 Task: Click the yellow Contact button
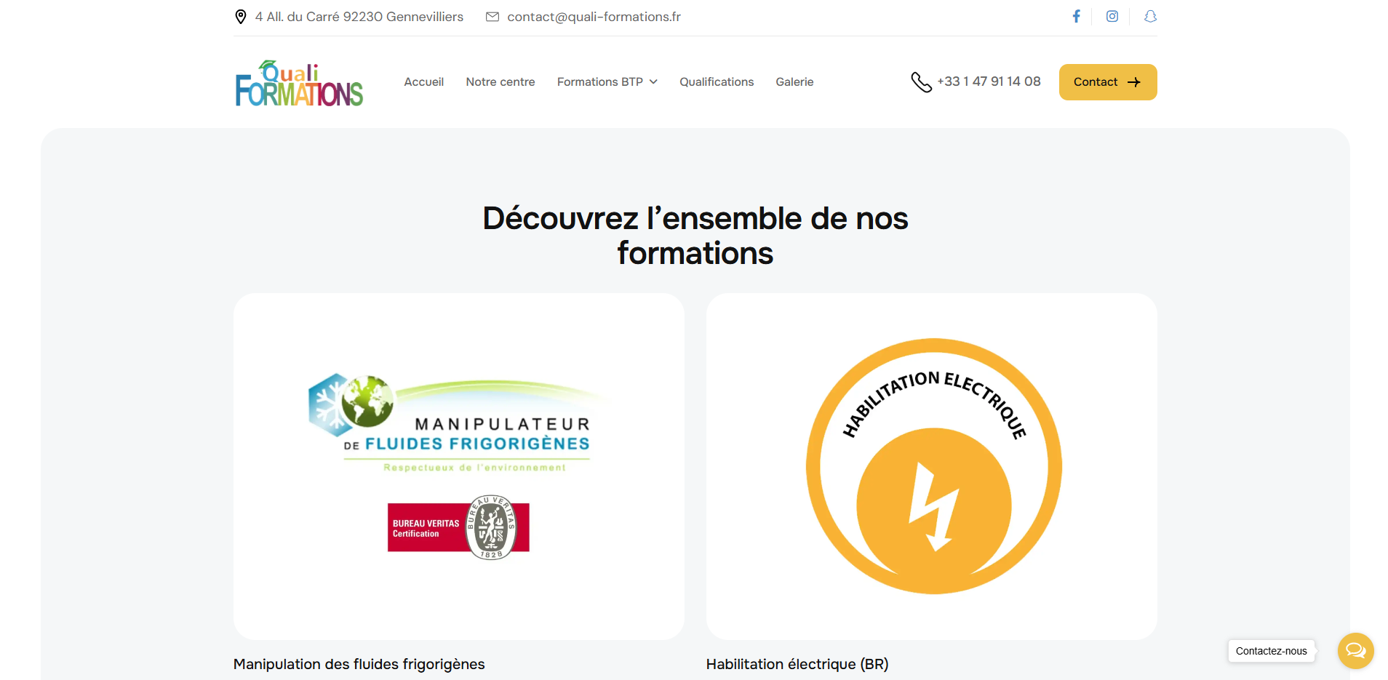(1108, 82)
